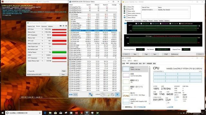206x115 pixels.
Task: Enable Stress system memory checkbox
Action: click(x=127, y=13)
